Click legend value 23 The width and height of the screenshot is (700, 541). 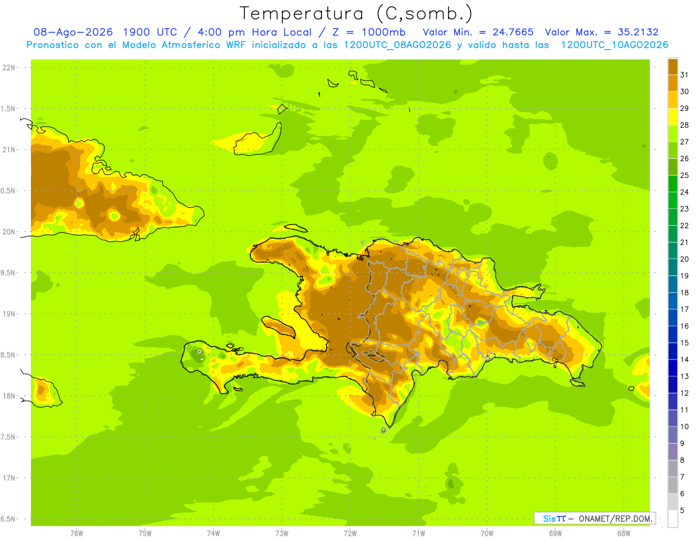(684, 209)
